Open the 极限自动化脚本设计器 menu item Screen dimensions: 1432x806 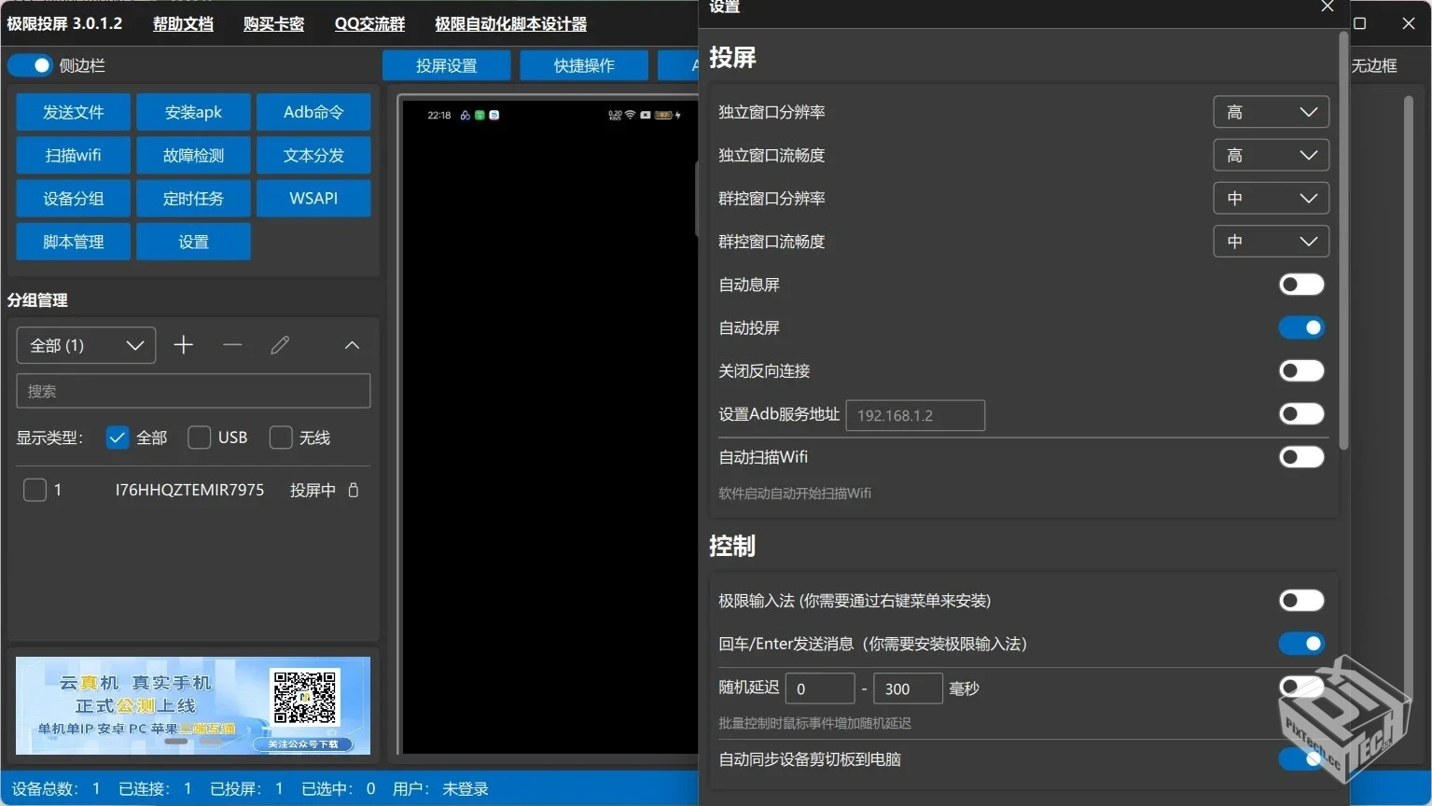(x=509, y=23)
